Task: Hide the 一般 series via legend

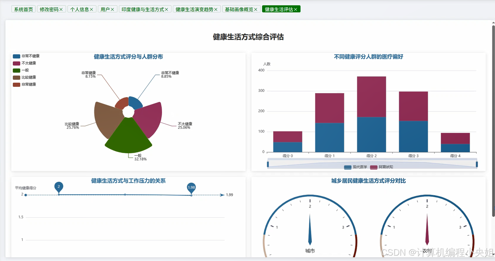Action: [21, 70]
